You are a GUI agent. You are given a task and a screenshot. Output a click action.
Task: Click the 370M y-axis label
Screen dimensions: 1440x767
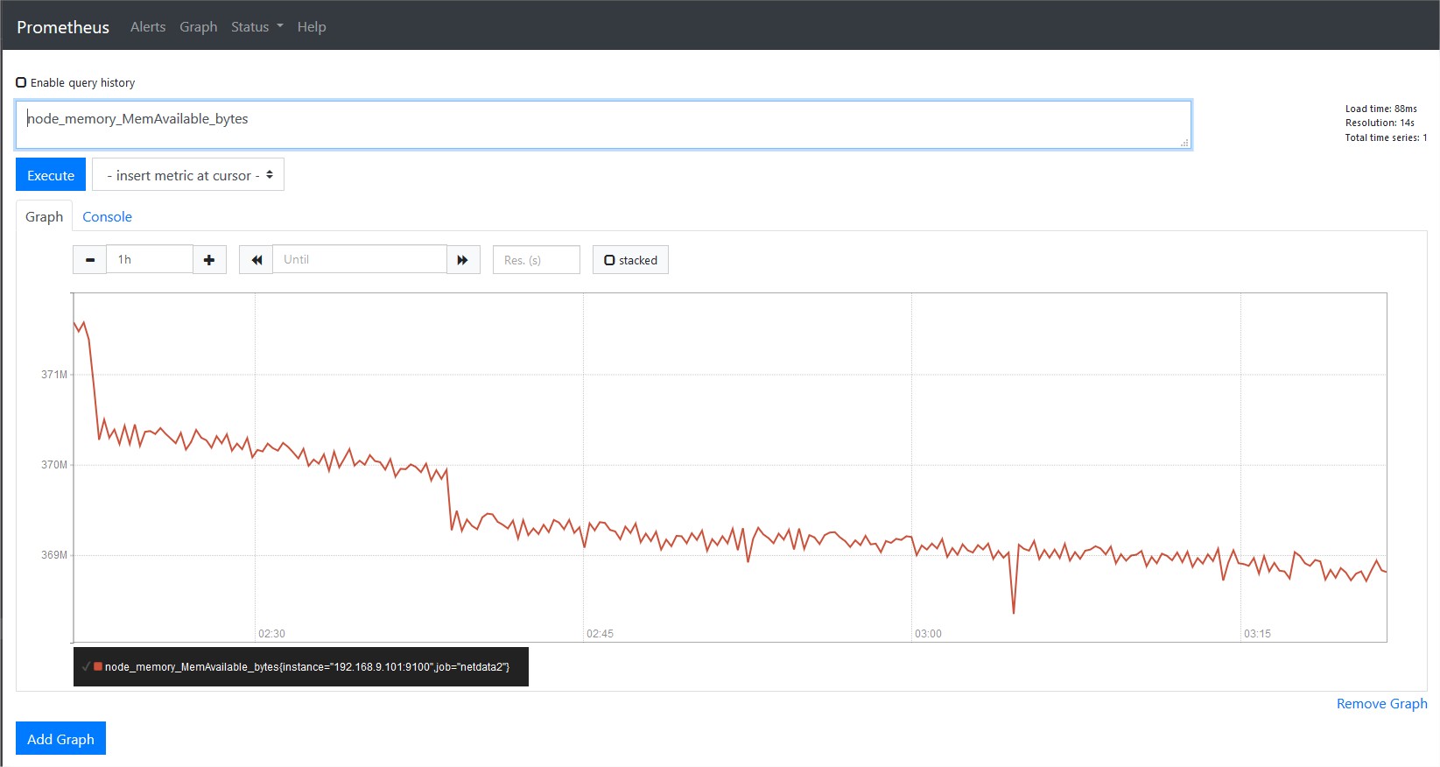click(x=54, y=465)
